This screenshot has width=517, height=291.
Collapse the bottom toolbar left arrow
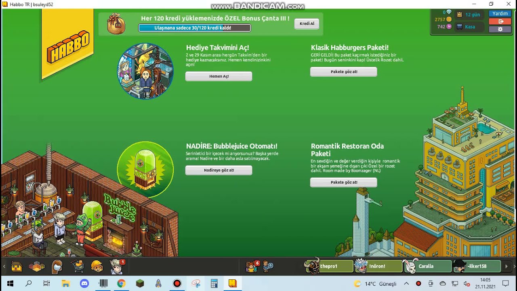pyautogui.click(x=4, y=266)
